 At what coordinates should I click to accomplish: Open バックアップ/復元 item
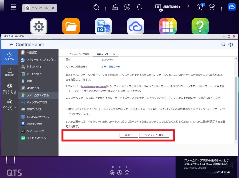pos(38,102)
